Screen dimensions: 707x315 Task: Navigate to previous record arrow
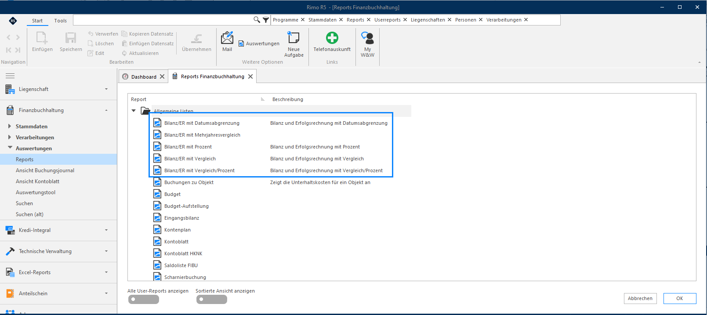[8, 38]
